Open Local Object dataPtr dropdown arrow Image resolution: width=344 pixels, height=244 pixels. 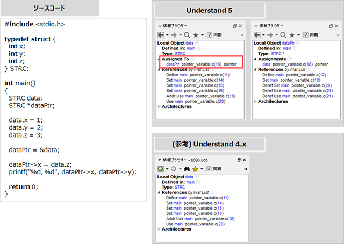click(298, 43)
